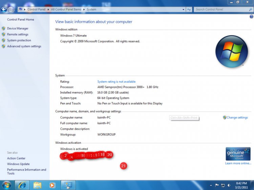Go back using the back arrow button

pos(4,10)
